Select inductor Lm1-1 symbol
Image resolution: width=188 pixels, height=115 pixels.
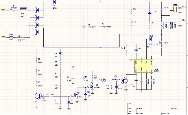tap(162, 26)
